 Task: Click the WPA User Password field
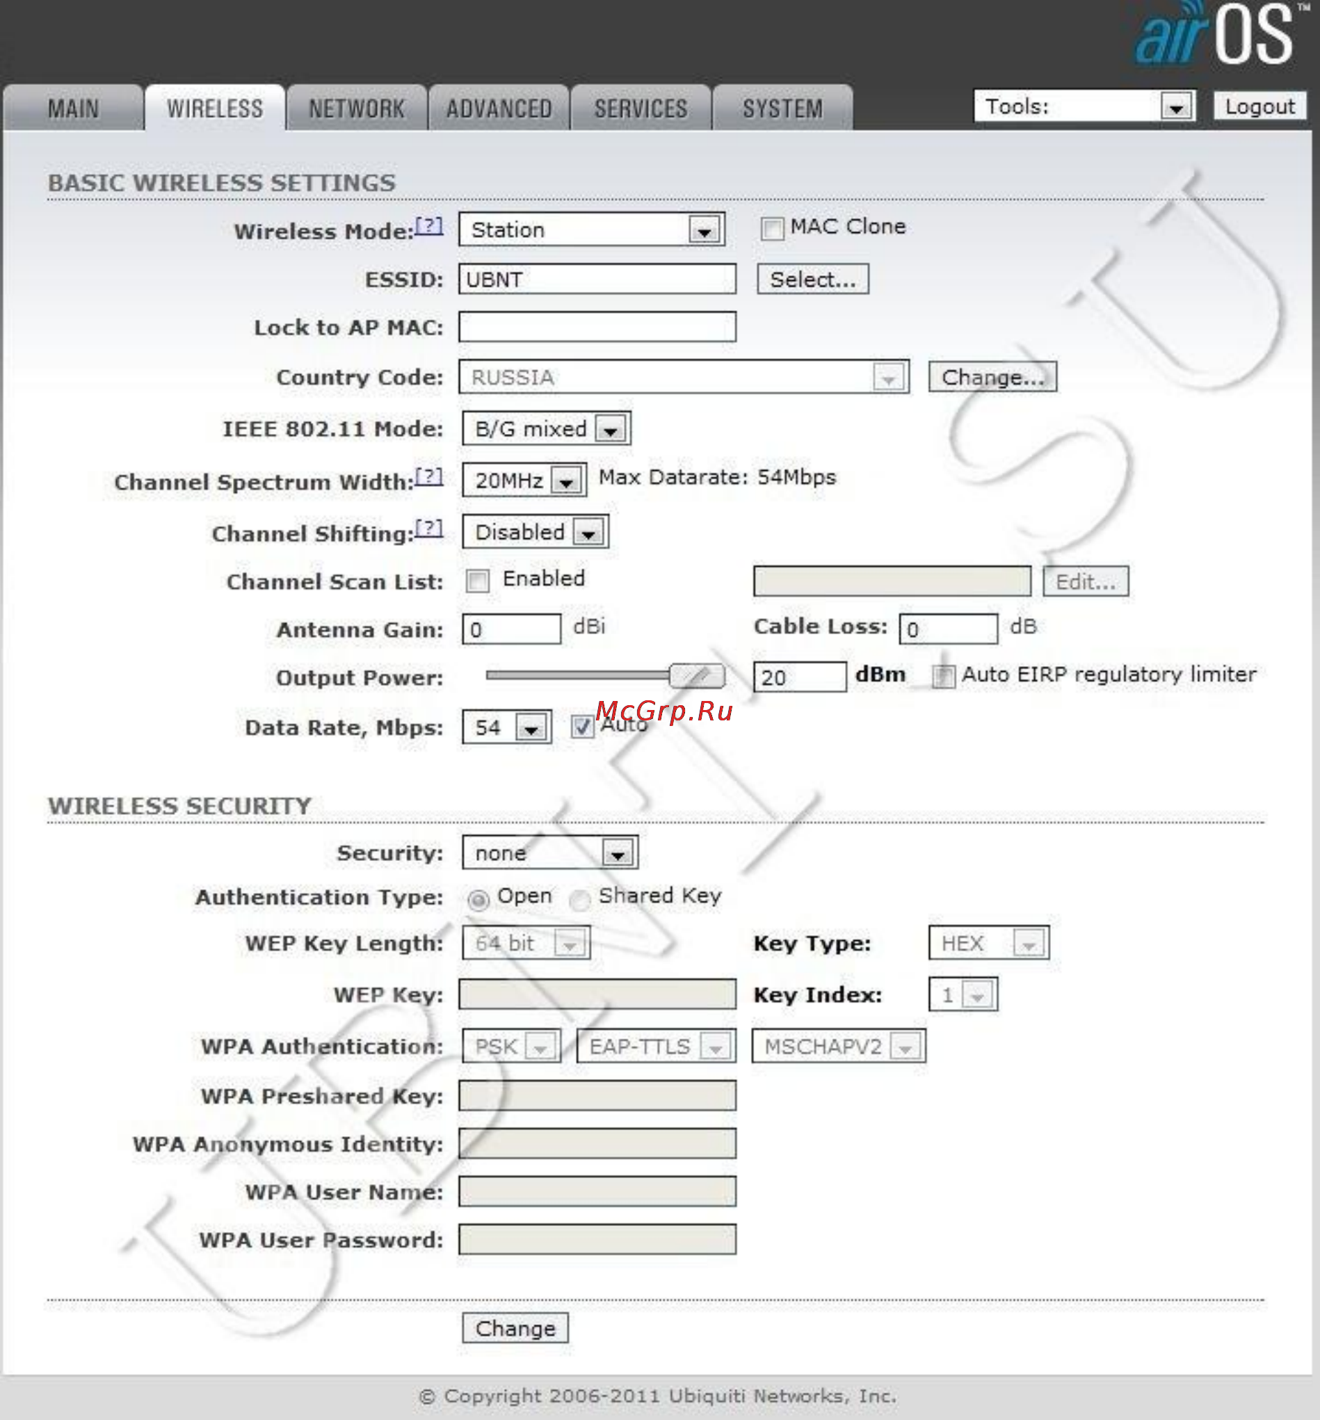pyautogui.click(x=597, y=1239)
